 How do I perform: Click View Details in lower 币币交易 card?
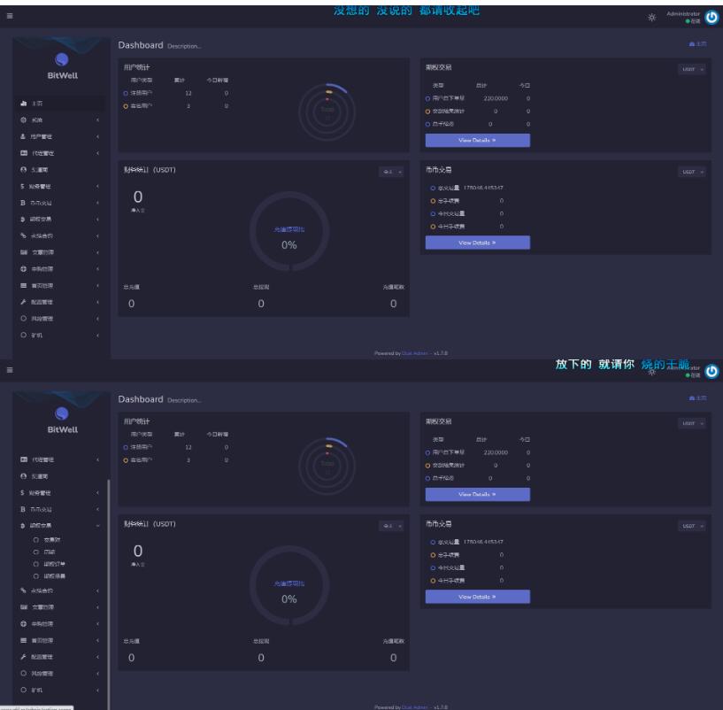pyautogui.click(x=477, y=597)
